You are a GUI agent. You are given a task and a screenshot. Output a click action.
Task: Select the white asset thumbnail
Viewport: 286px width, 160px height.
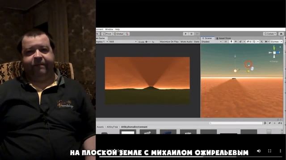pos(128,132)
